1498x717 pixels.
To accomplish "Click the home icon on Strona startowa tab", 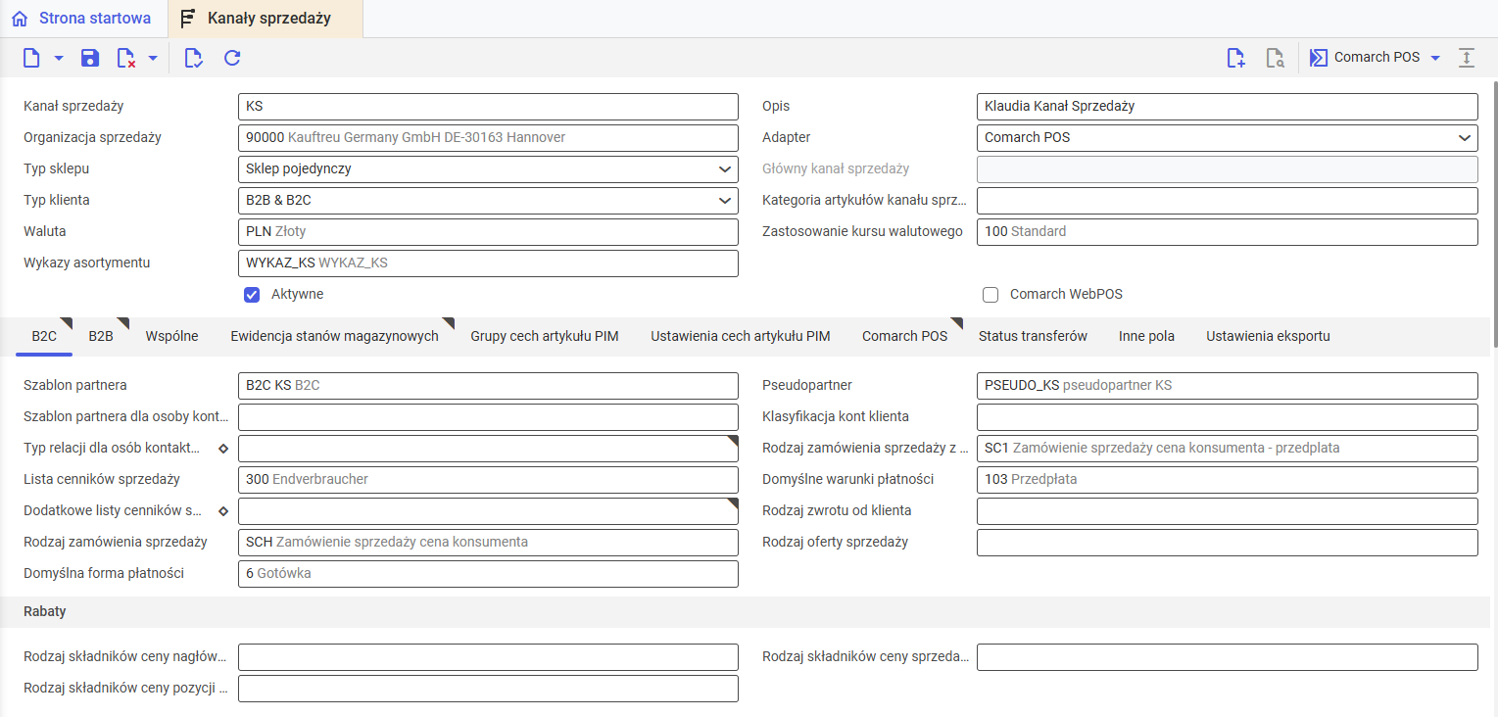I will click(20, 19).
